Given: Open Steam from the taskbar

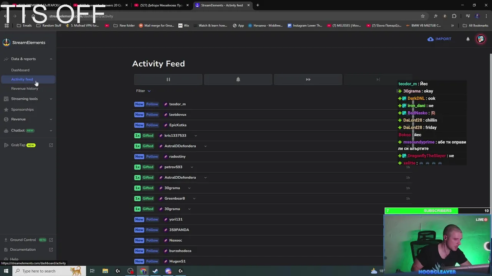Looking at the screenshot, I should (155, 271).
